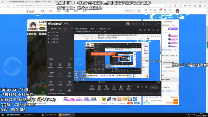The width and height of the screenshot is (208, 117).
Task: Open the 歌词助手 tool icon
Action: tap(69, 83)
